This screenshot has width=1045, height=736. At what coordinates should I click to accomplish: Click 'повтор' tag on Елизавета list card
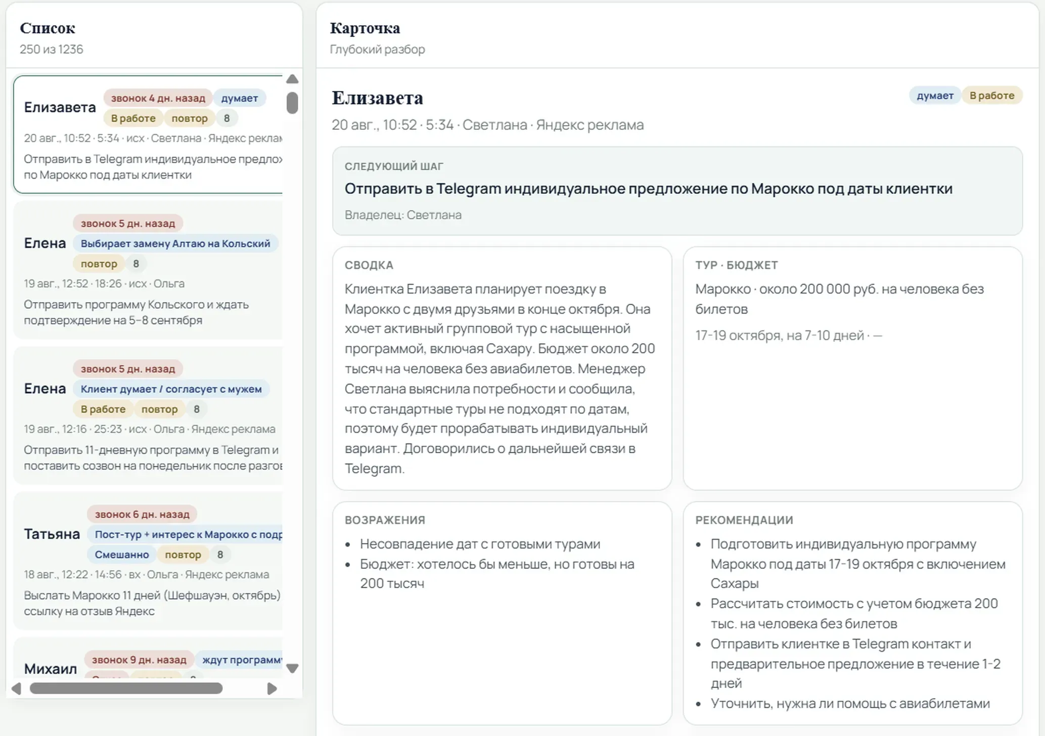190,118
